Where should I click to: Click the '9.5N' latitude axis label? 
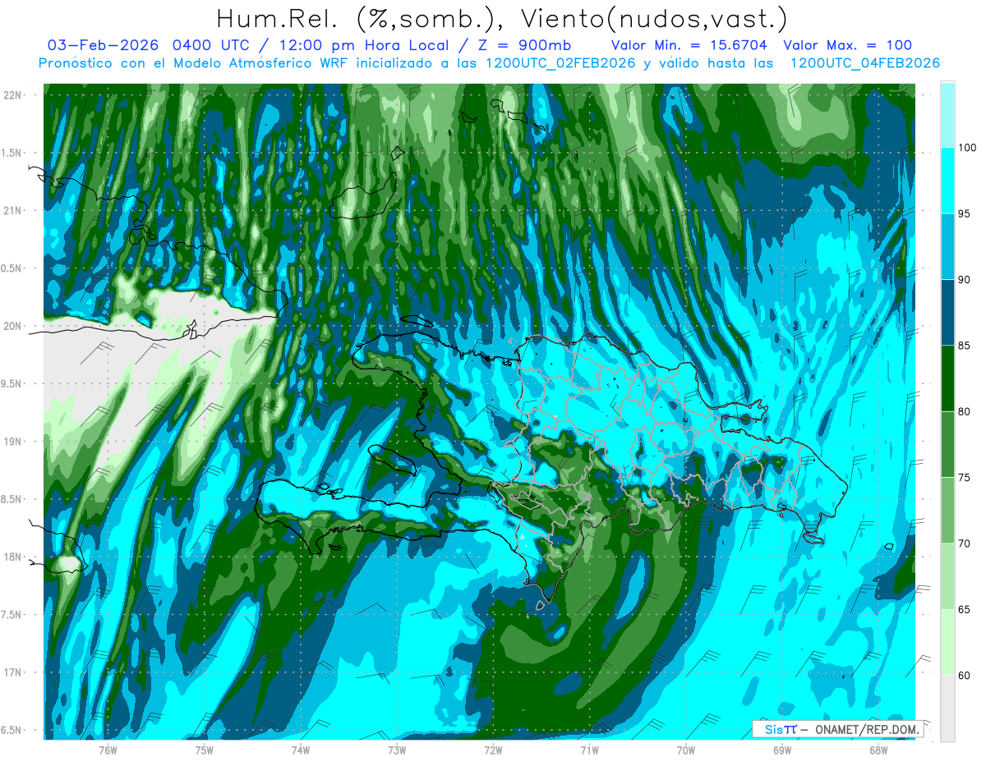coord(12,383)
